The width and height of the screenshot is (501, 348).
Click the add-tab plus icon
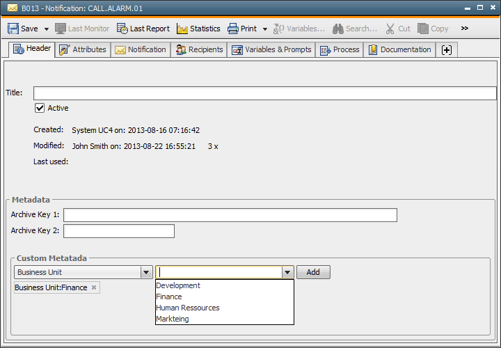pyautogui.click(x=447, y=50)
